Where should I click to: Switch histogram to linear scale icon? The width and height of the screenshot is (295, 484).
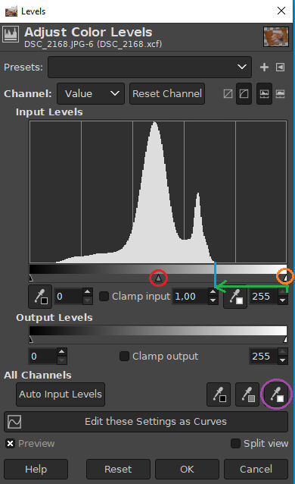(228, 93)
